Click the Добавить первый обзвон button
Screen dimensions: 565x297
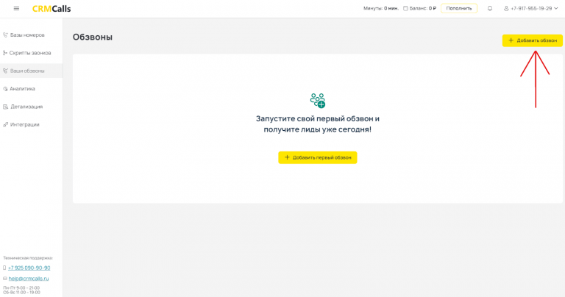tap(317, 157)
